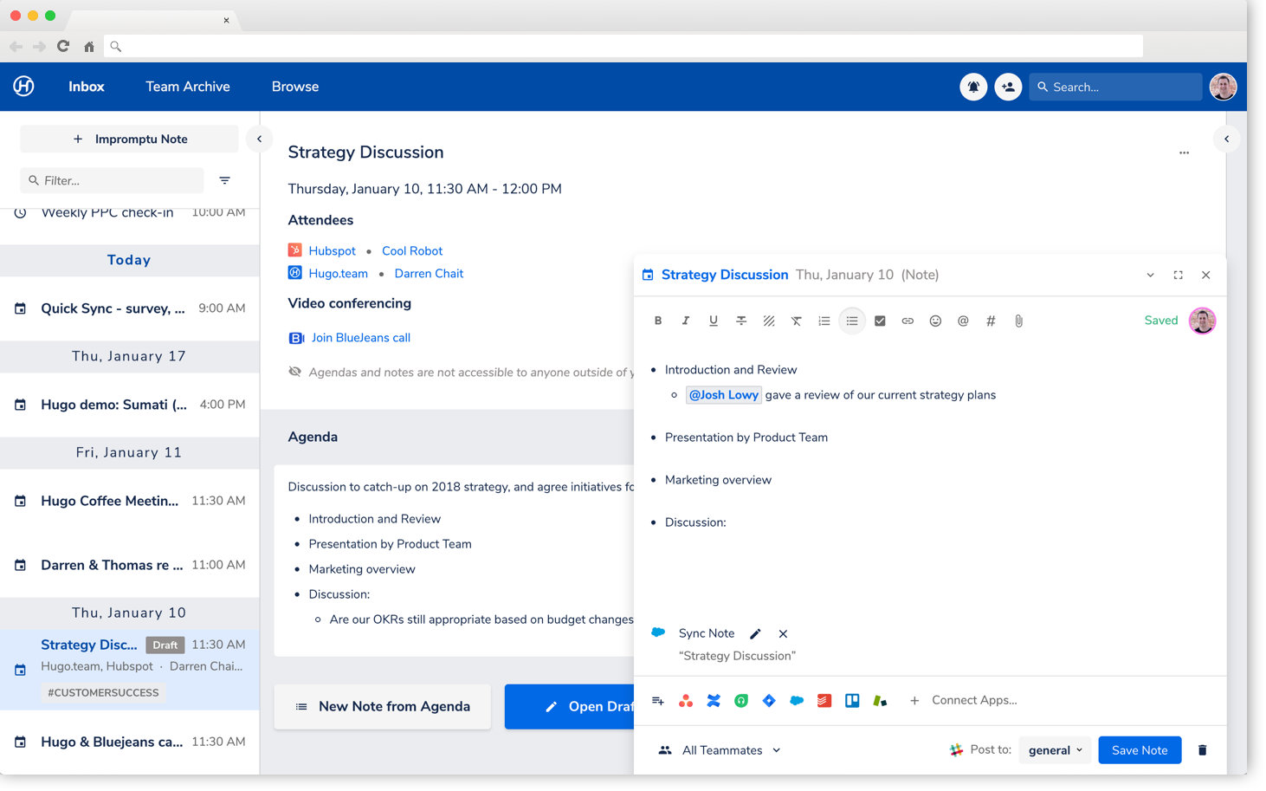Screen dimensions: 1266x791
Task: Open the Join BlueJeans call link
Action: point(360,338)
